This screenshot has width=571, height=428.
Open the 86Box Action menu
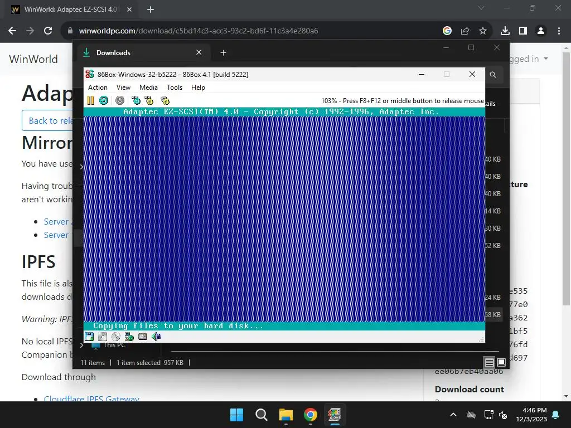98,87
